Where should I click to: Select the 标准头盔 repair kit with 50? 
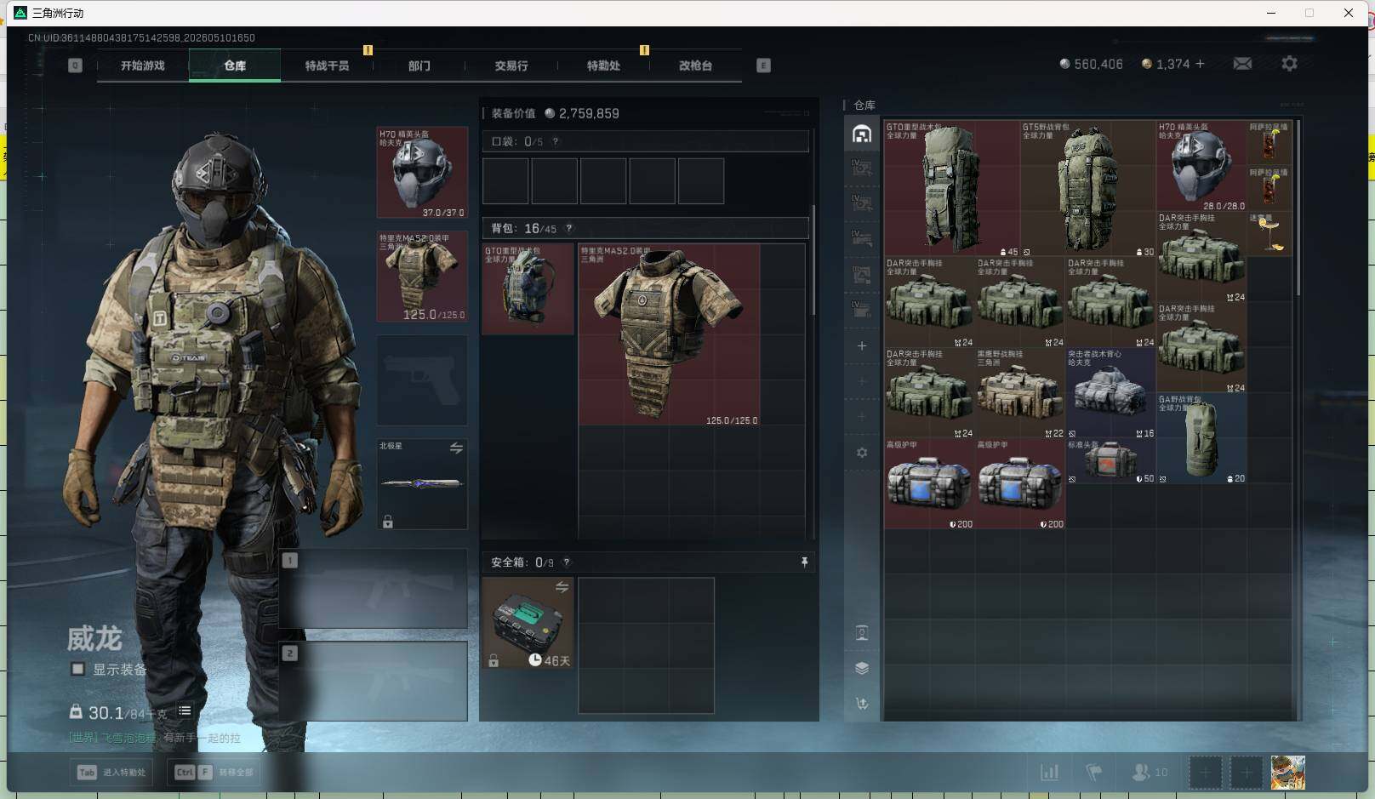[1110, 461]
